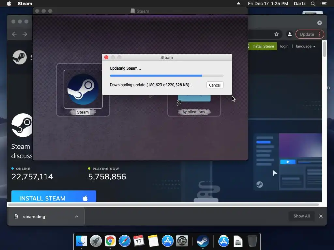Click the login link on the Steam page
The height and width of the screenshot is (250, 334).
(284, 46)
